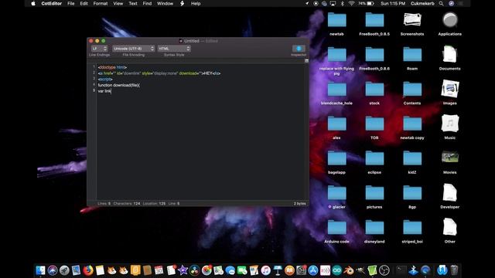495x278 pixels.
Task: Select the disneyland folder
Action: (374, 232)
